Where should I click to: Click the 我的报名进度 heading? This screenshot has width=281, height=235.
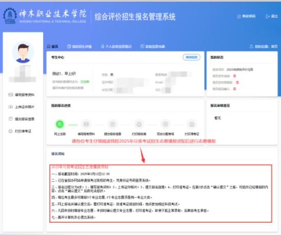pyautogui.click(x=61, y=106)
